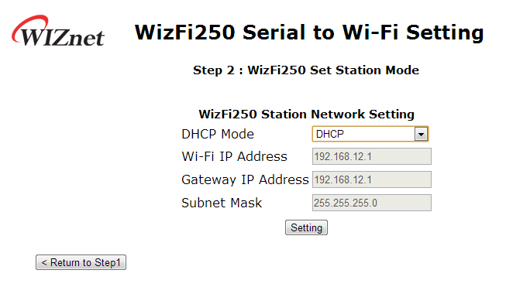Click the Subnet Mask field
The height and width of the screenshot is (287, 506).
372,203
